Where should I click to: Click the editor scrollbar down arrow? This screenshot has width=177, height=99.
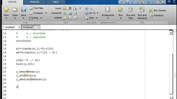(171, 98)
